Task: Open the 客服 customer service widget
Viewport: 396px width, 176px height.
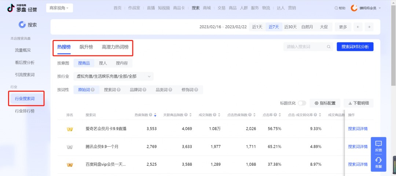Action: 378,163
